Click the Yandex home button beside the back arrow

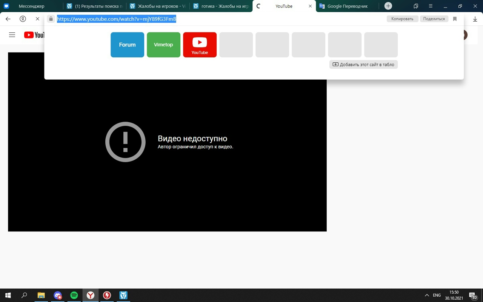(23, 19)
